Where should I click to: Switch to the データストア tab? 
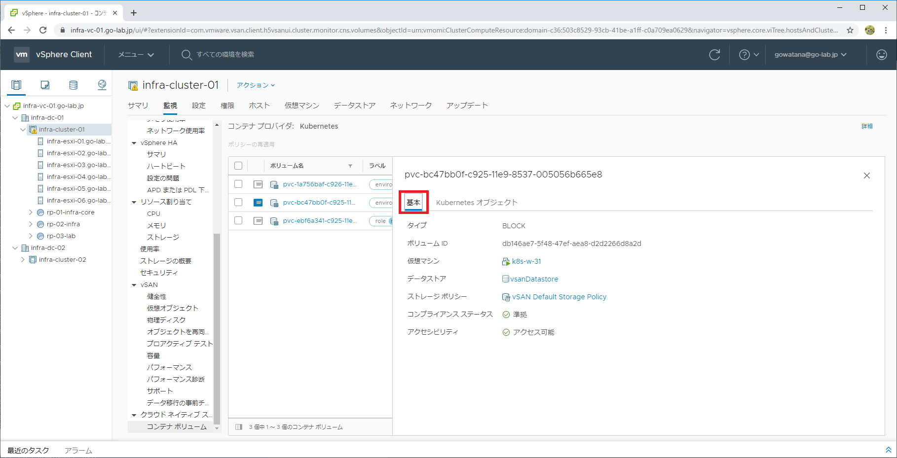tap(354, 106)
